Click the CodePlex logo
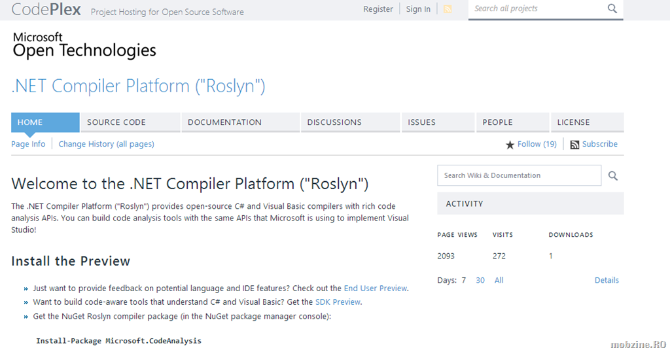Image resolution: width=670 pixels, height=352 pixels. (46, 9)
